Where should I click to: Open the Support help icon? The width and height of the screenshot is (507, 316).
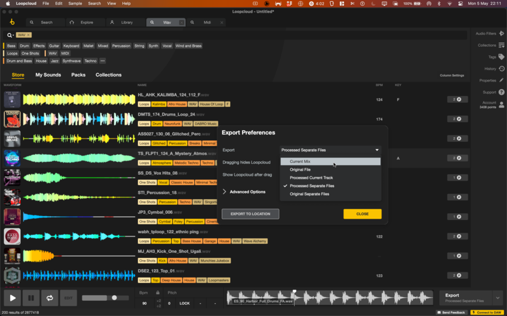501,92
